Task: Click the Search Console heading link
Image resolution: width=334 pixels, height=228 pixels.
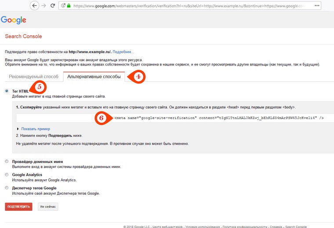Action: pyautogui.click(x=23, y=36)
